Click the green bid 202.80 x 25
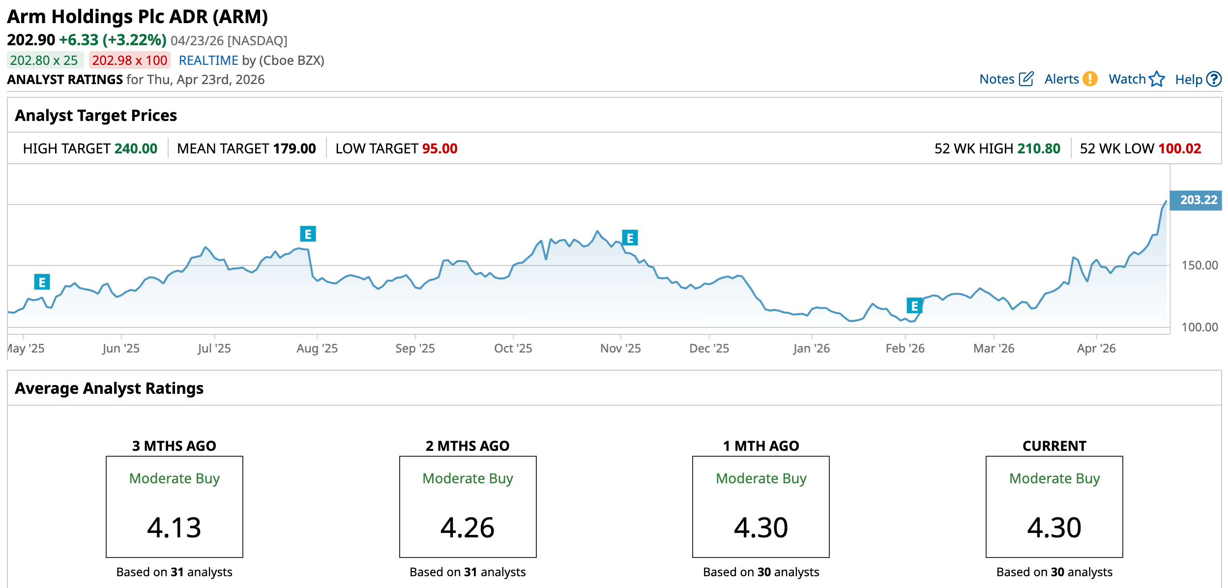 point(44,60)
